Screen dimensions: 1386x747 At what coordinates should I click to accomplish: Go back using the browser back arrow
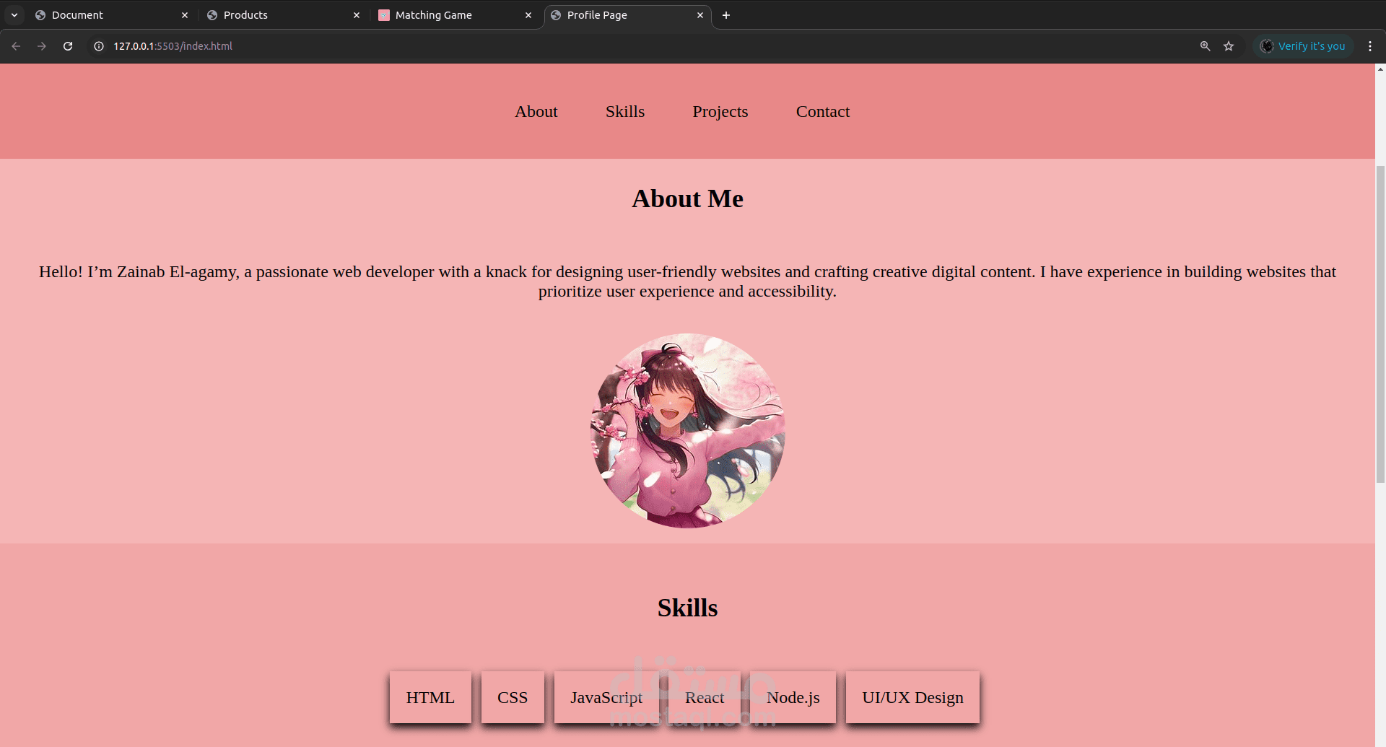click(16, 46)
